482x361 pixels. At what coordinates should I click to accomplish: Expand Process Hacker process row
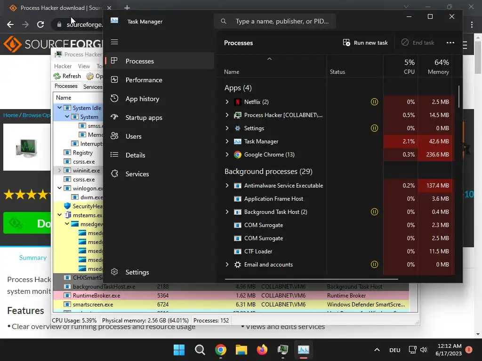[x=227, y=115]
